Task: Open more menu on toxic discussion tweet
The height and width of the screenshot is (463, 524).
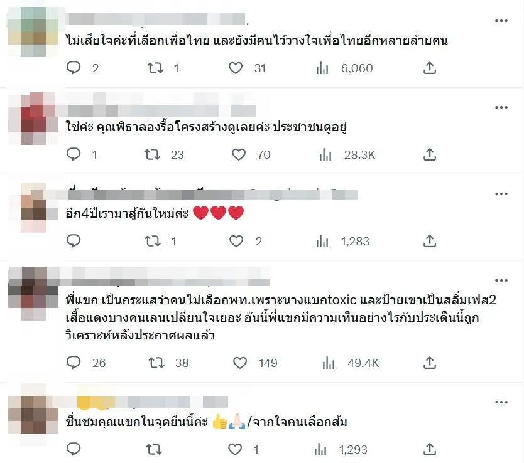Action: [501, 280]
